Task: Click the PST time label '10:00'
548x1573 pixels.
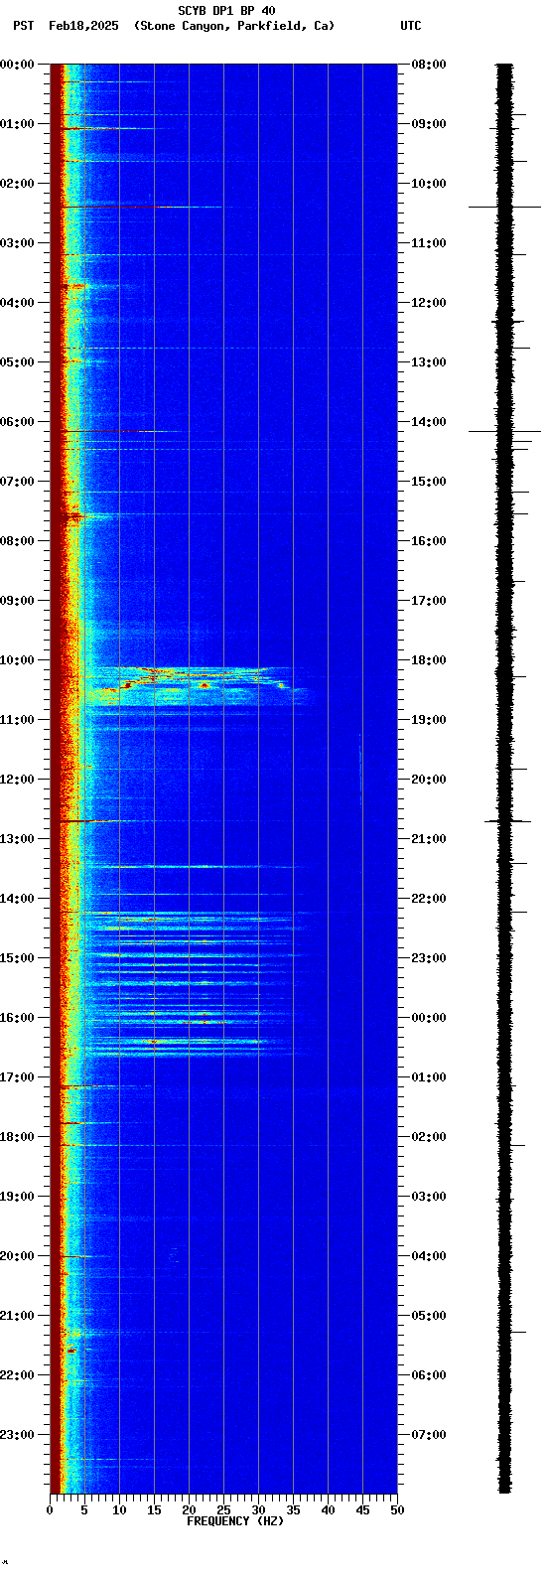Action: pyautogui.click(x=18, y=660)
